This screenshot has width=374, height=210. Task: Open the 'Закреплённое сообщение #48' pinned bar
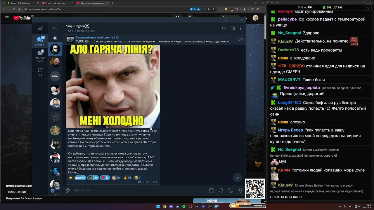(149, 39)
